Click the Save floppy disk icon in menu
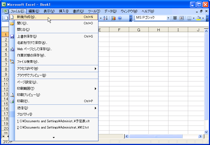 coord(12,36)
